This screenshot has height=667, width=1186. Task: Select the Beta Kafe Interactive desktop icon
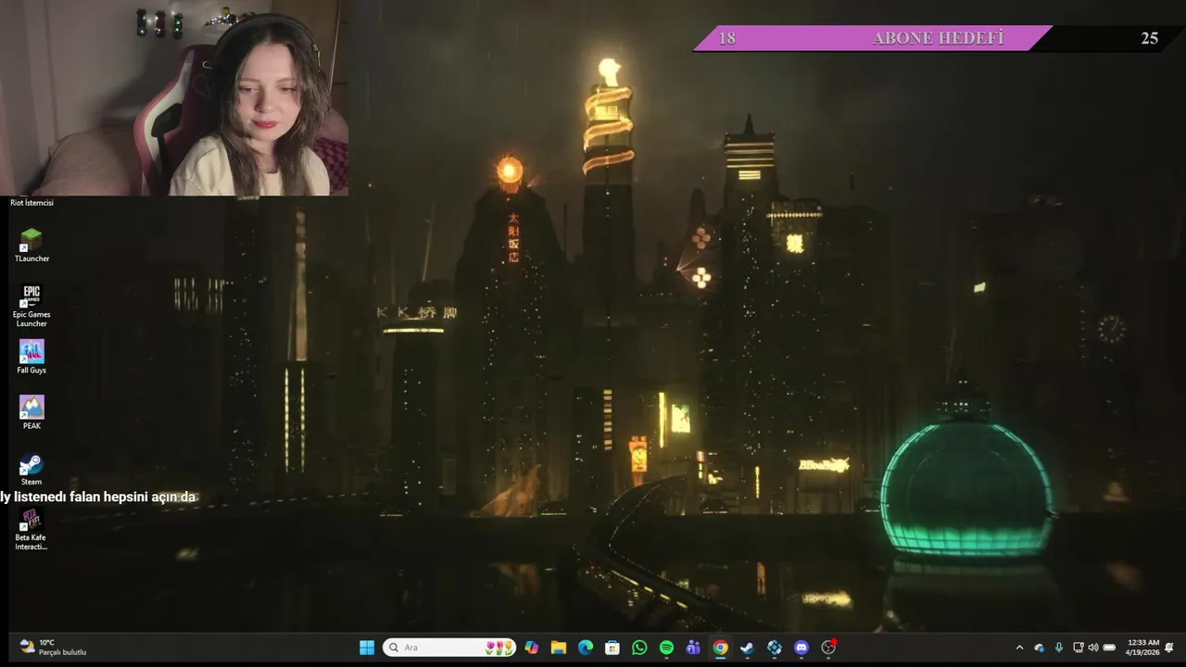32,529
